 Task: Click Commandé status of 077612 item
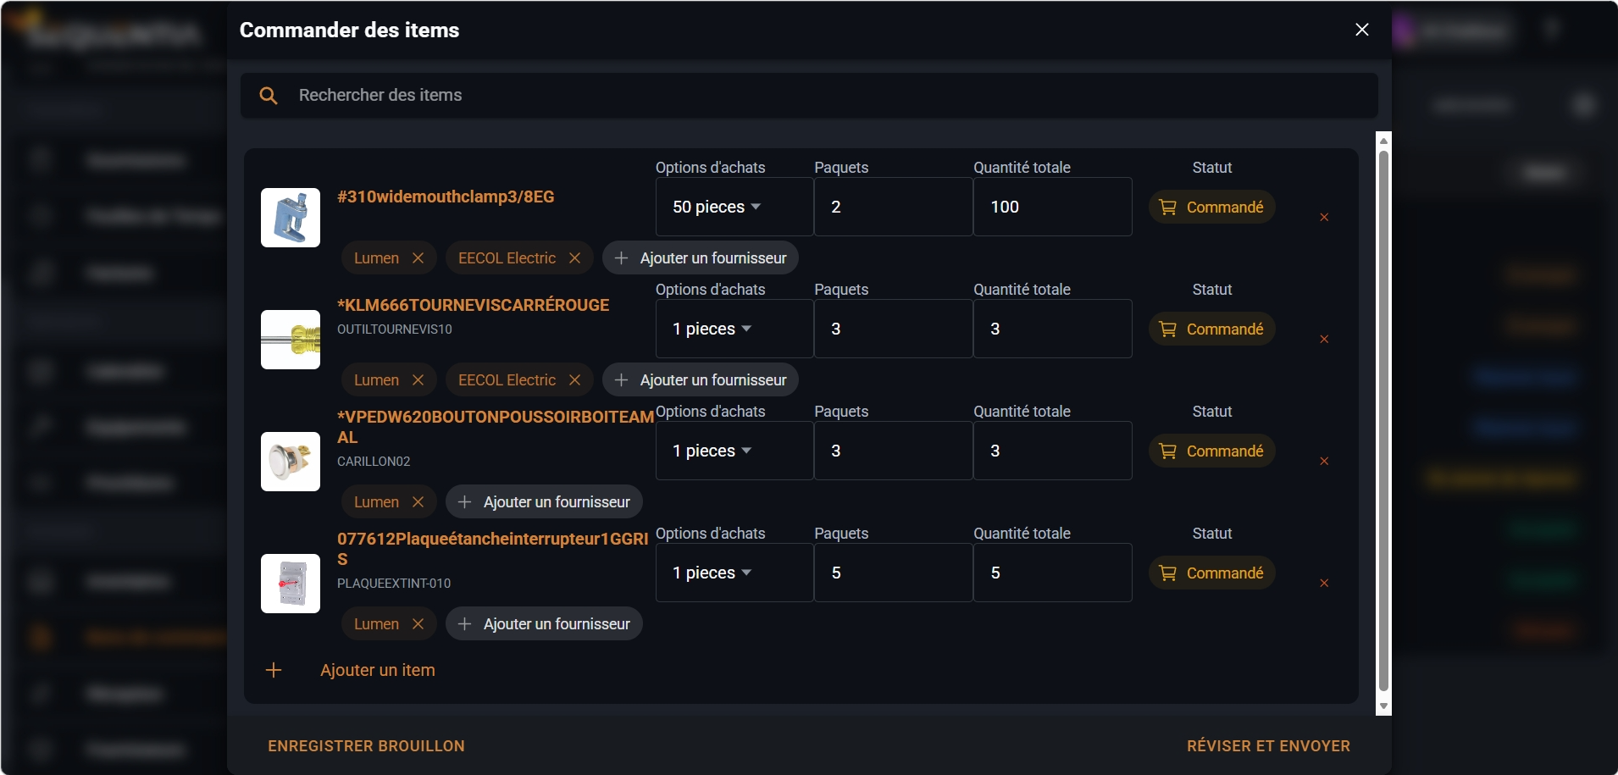1211,573
